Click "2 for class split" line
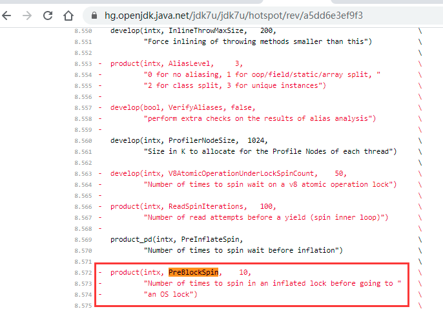The width and height of the screenshot is (443, 309). click(x=235, y=86)
